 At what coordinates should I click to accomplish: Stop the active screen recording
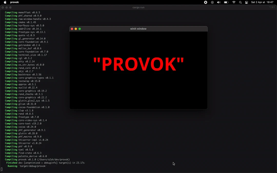click(206, 2)
